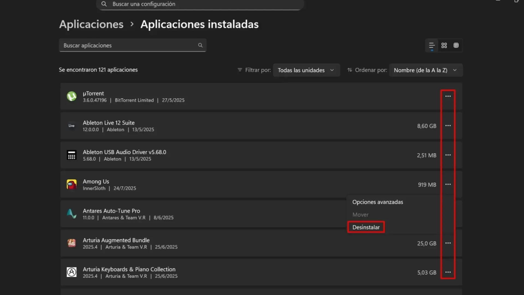Switch to tile view layout

(444, 45)
